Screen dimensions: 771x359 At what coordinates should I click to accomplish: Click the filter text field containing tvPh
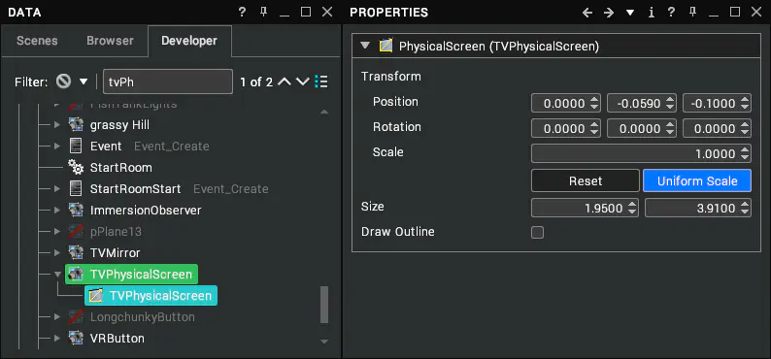[168, 82]
